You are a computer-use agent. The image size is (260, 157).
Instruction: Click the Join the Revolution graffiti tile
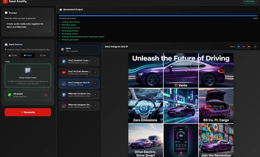(x=216, y=140)
